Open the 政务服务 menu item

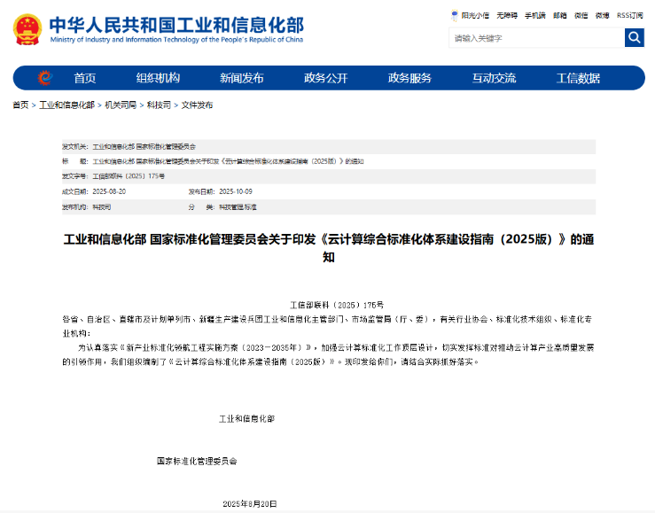tap(409, 78)
